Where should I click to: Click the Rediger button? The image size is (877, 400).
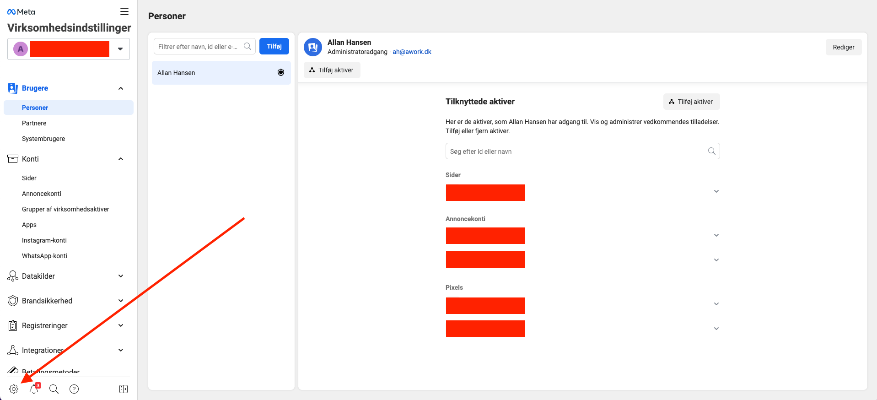pyautogui.click(x=844, y=47)
